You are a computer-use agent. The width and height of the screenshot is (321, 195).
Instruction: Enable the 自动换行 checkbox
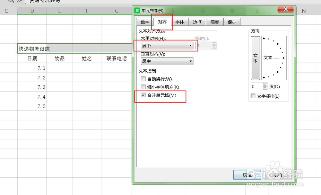click(x=143, y=79)
